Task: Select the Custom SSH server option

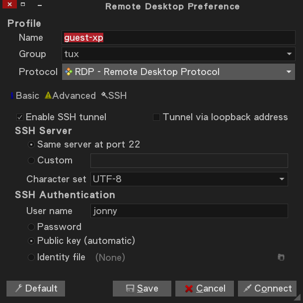Action: (32, 160)
